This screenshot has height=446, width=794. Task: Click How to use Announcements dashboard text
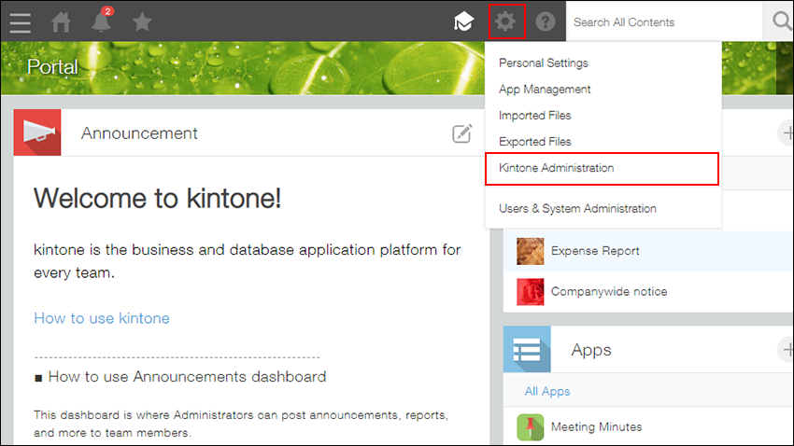pyautogui.click(x=187, y=377)
